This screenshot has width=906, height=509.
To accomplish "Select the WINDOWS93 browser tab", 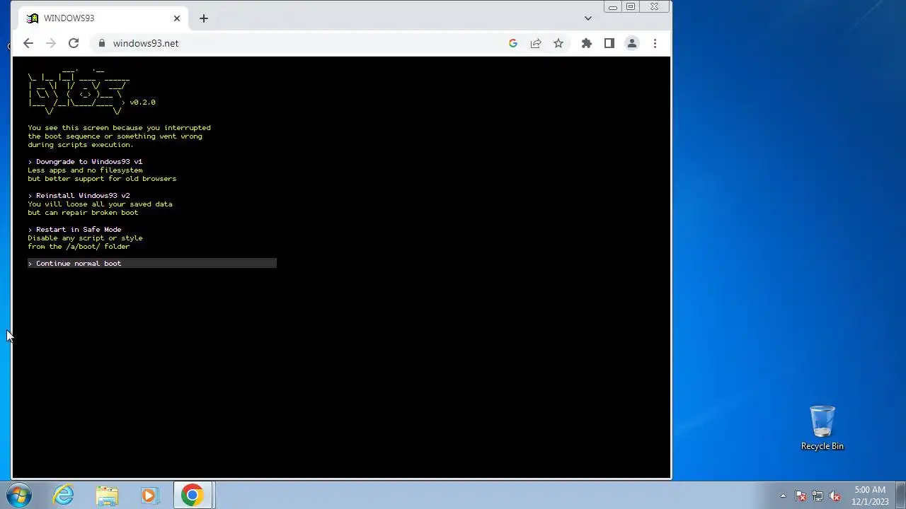I will click(103, 18).
